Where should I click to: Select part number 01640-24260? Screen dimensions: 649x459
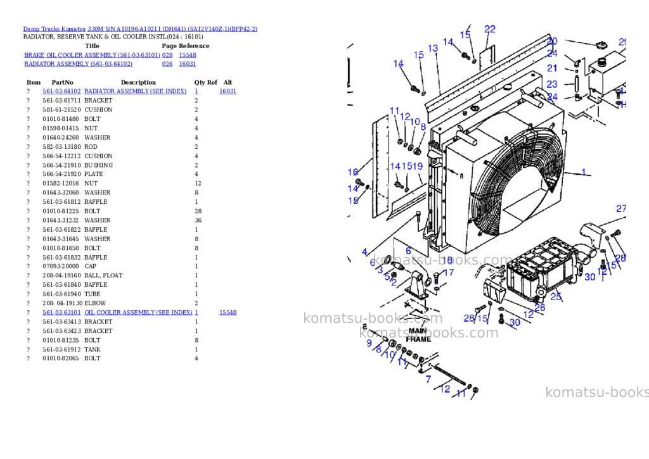61,137
